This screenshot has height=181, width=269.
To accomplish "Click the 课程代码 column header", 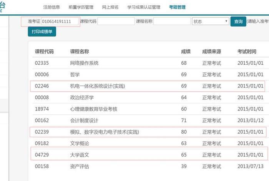I will point(44,51).
